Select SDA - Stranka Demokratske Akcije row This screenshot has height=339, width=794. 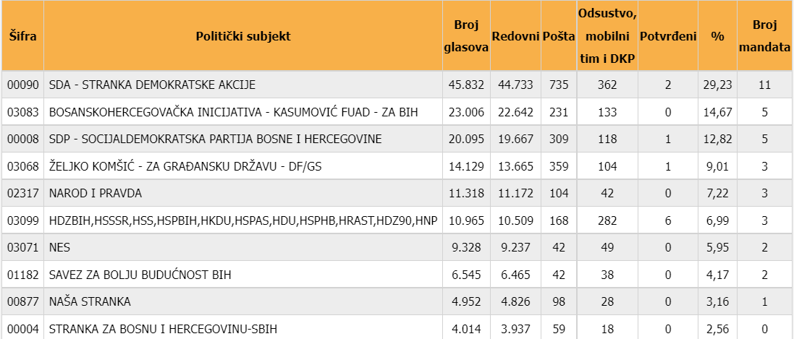pos(152,85)
